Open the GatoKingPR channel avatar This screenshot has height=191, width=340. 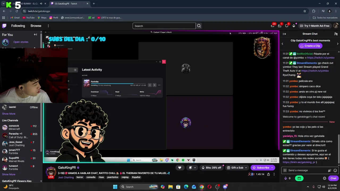[x=51, y=172]
